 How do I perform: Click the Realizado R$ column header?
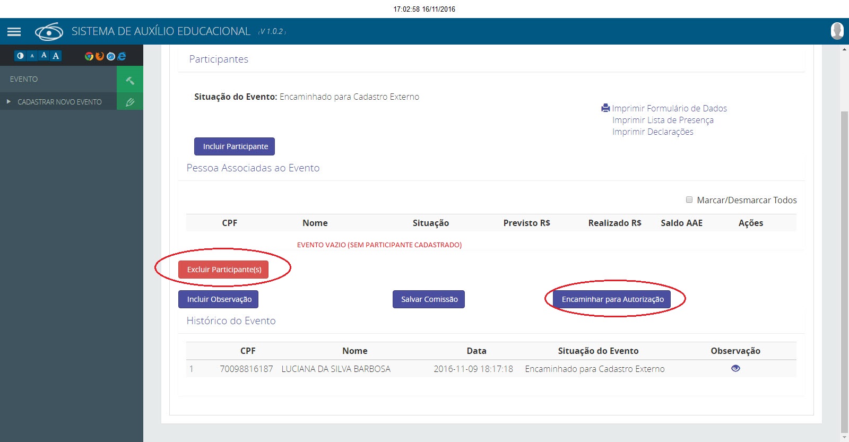click(x=615, y=223)
